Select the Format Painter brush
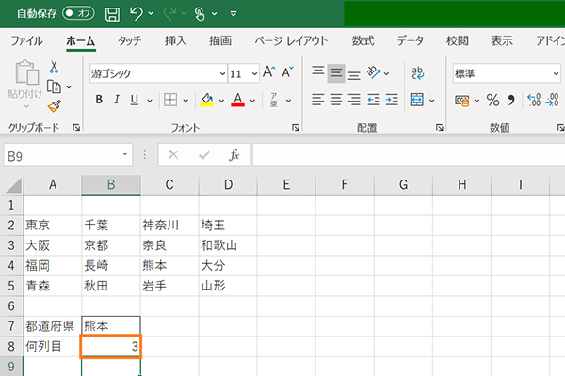This screenshot has width=565, height=376. tap(54, 106)
